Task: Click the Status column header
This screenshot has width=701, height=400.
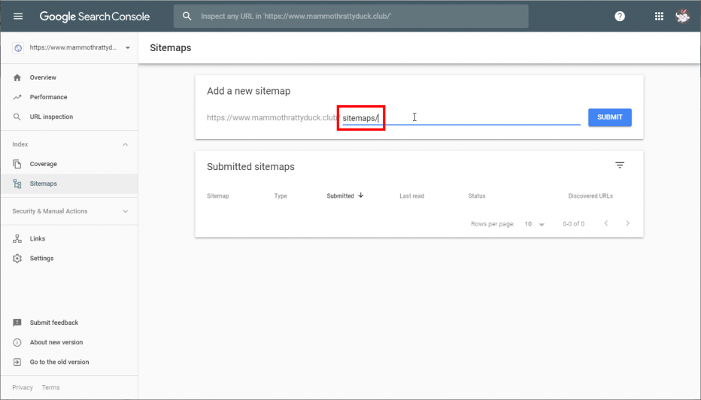Action: pos(477,195)
